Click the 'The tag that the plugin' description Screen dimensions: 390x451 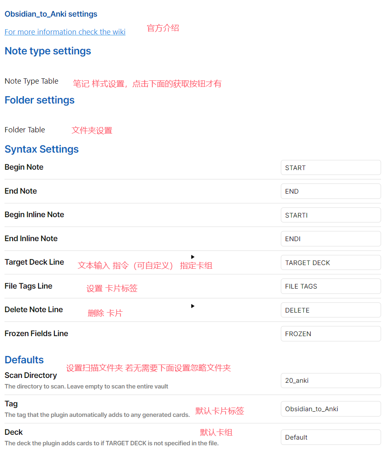(x=97, y=415)
